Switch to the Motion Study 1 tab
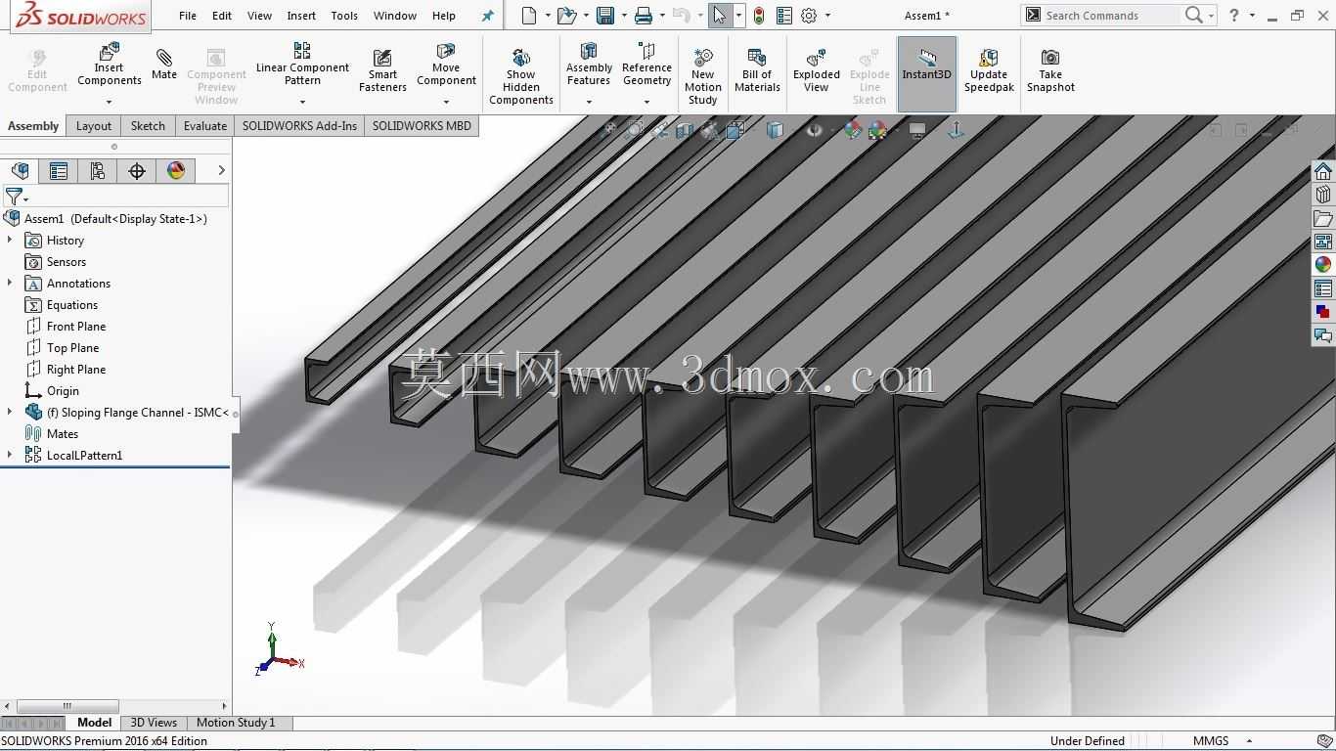 coord(236,723)
